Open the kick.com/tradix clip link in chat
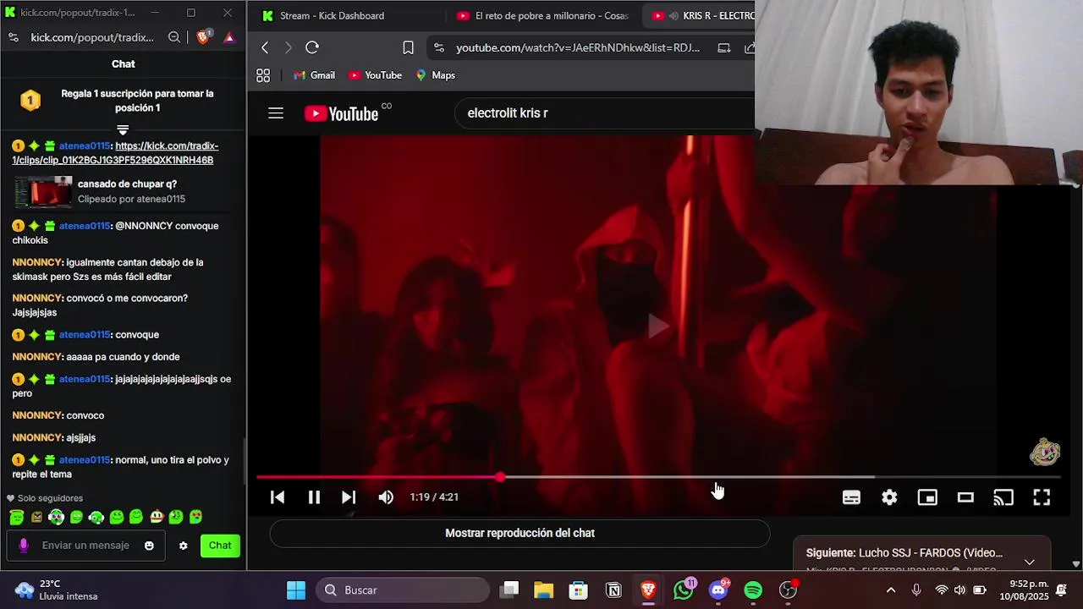 115,153
